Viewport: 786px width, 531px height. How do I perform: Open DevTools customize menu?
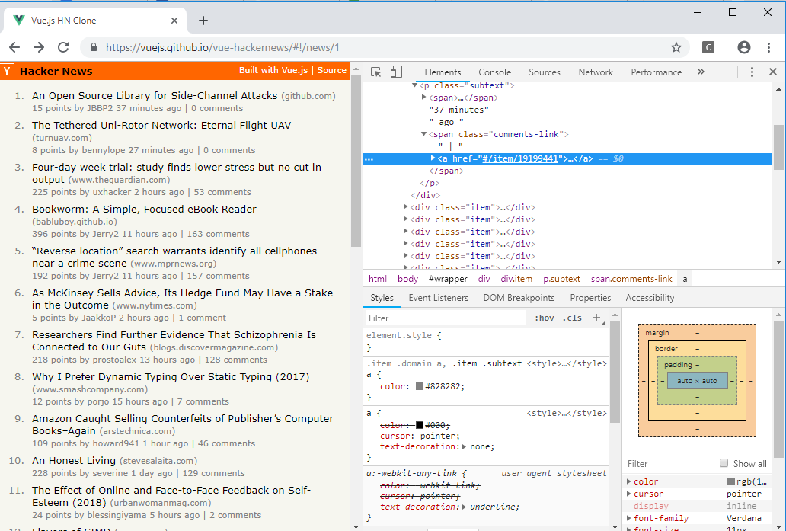(x=752, y=72)
